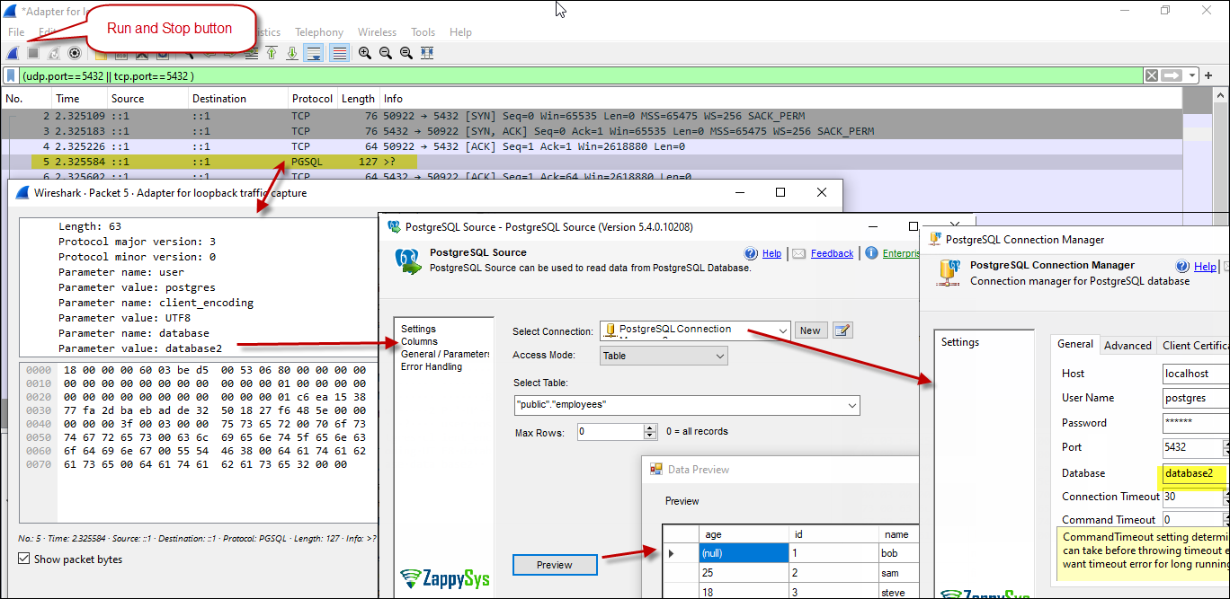Sort packets by the Time column
Image resolution: width=1230 pixels, height=599 pixels.
coord(78,99)
